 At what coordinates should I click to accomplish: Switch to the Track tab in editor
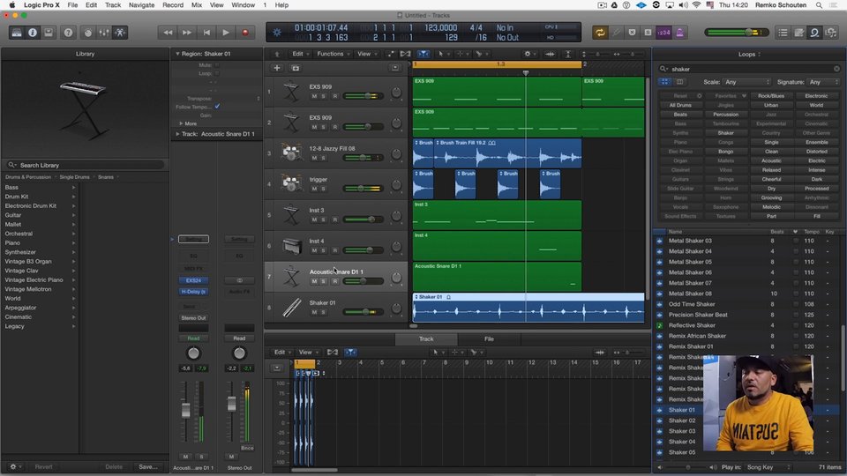pyautogui.click(x=426, y=338)
